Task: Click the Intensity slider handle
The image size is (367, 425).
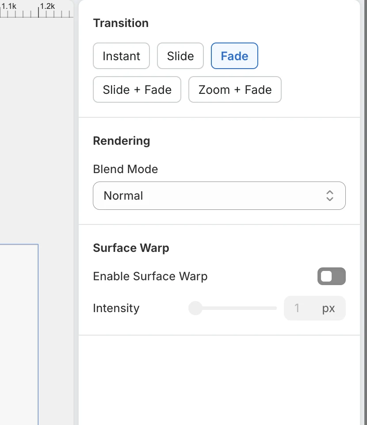Action: (195, 308)
